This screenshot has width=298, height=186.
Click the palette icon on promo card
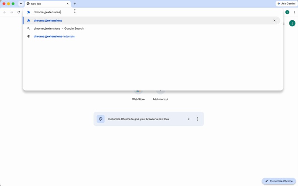click(x=101, y=119)
